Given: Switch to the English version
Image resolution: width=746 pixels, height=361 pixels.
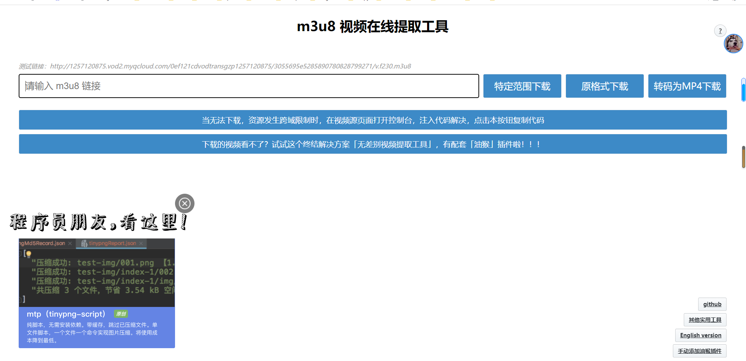Looking at the screenshot, I should [700, 335].
